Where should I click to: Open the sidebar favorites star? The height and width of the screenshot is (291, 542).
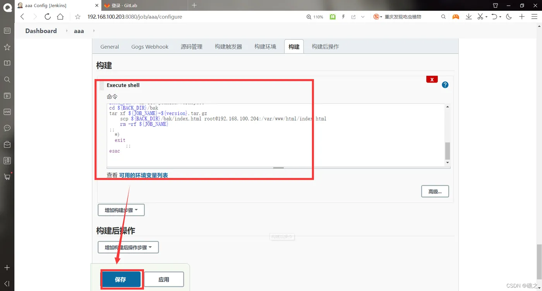click(7, 47)
